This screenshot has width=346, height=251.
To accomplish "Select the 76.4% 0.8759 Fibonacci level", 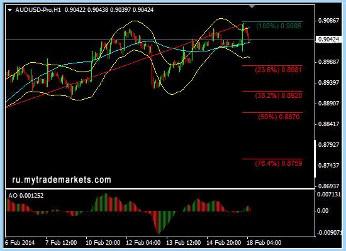I will click(279, 163).
